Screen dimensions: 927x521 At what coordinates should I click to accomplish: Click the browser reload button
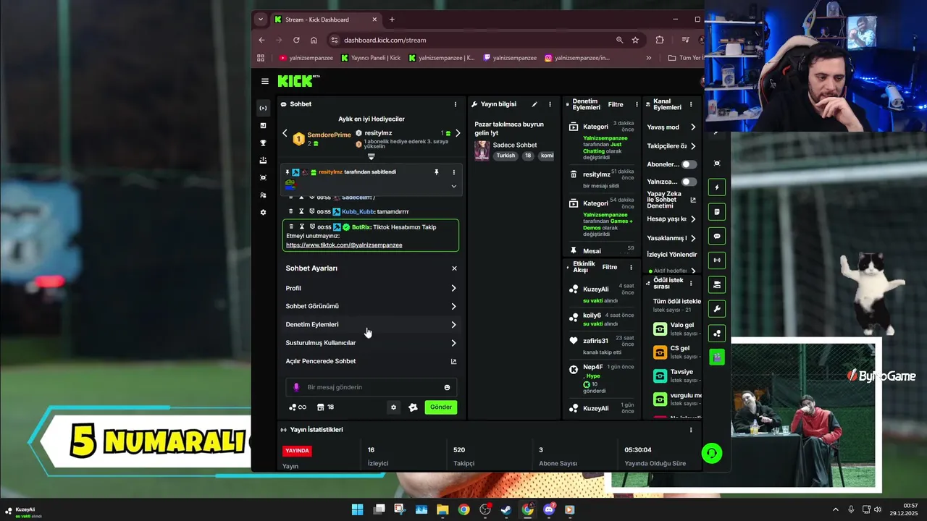296,40
